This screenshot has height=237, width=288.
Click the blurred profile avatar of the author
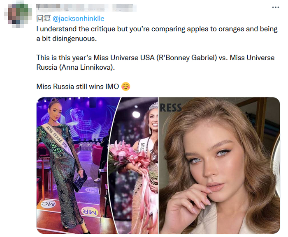pos(17,16)
